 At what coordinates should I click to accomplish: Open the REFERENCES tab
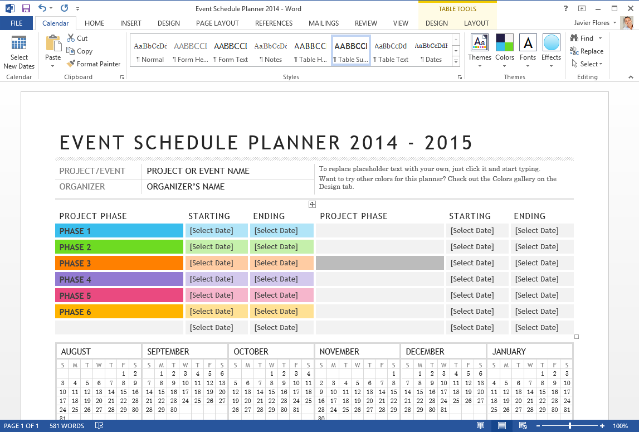[274, 23]
